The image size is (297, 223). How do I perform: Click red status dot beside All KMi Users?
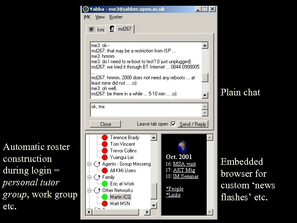coord(104,171)
